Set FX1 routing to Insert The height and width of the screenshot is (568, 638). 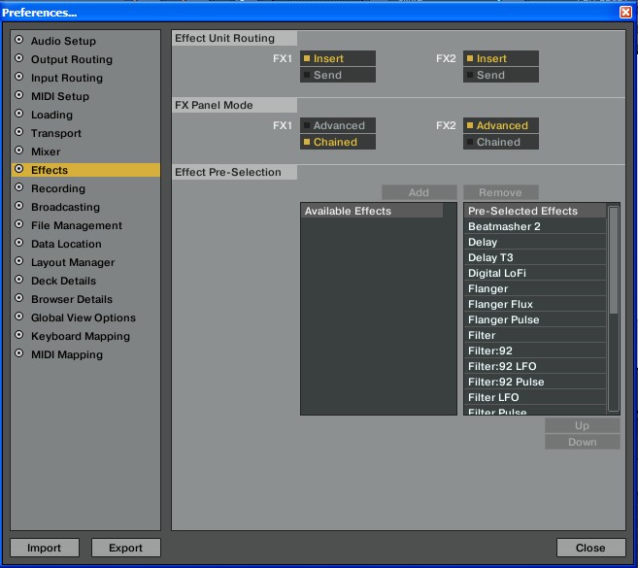coord(338,58)
